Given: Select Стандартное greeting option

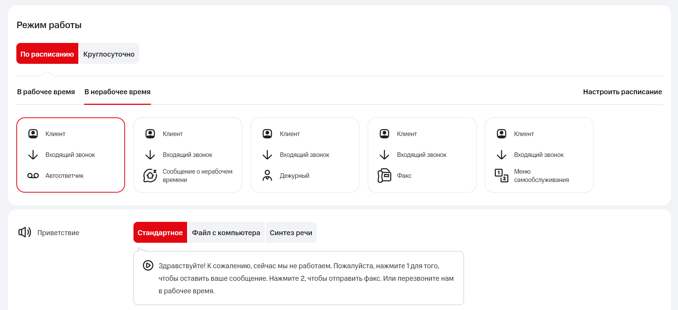Looking at the screenshot, I should [x=160, y=232].
